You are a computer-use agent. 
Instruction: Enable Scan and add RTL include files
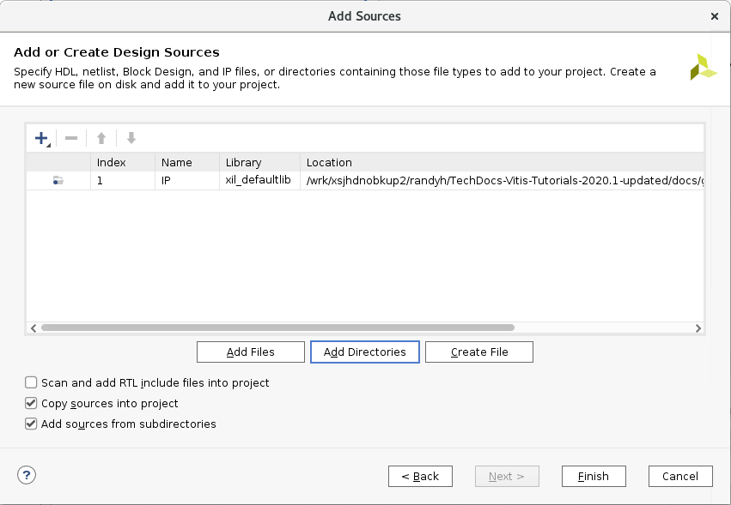point(31,382)
